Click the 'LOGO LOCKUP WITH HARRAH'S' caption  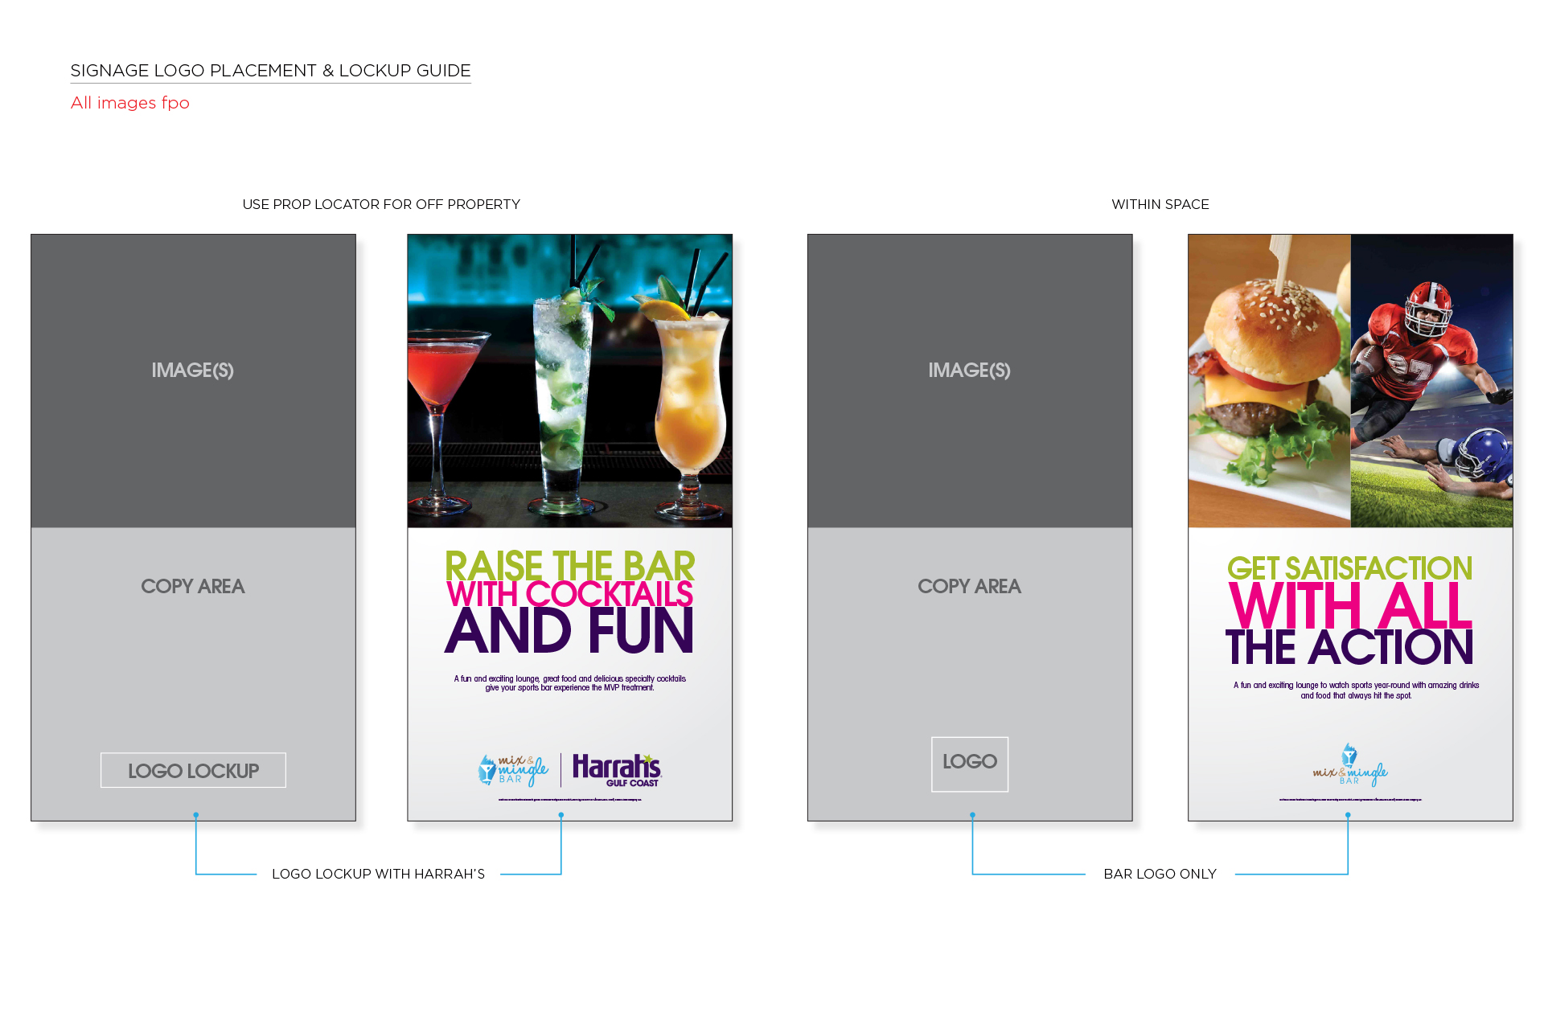pos(378,874)
